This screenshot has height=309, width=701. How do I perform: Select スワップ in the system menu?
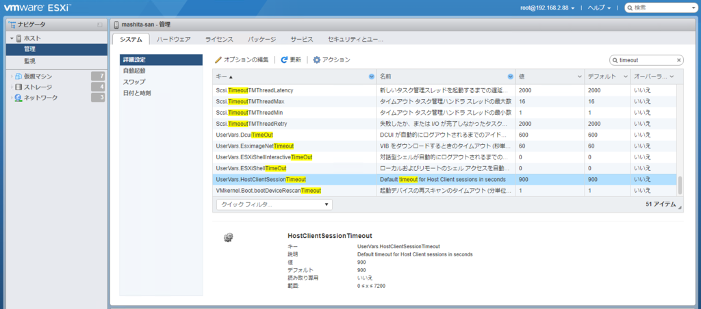pos(162,82)
